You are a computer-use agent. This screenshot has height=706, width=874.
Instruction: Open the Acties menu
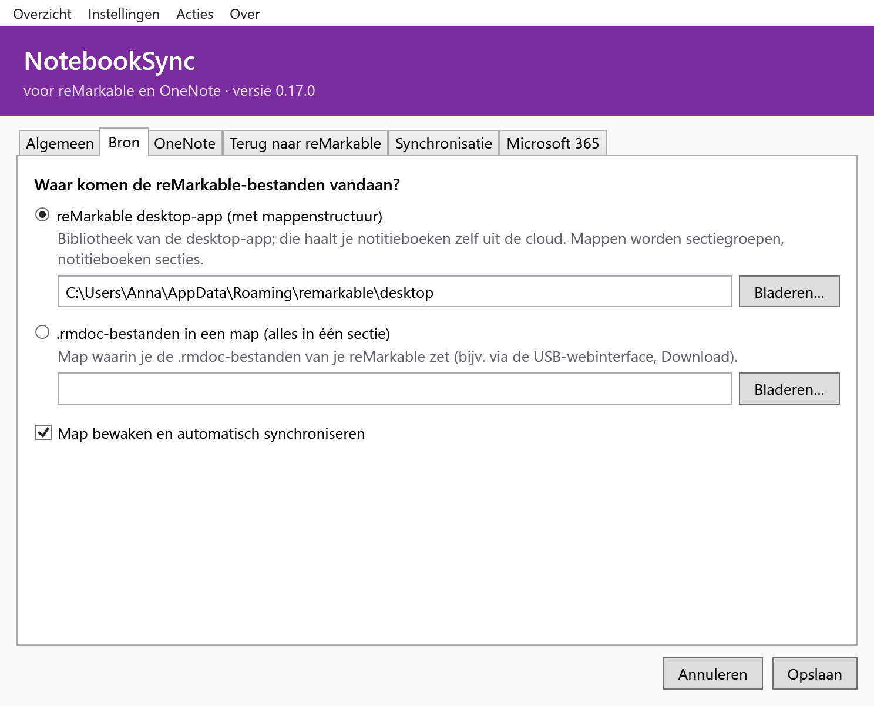point(194,14)
